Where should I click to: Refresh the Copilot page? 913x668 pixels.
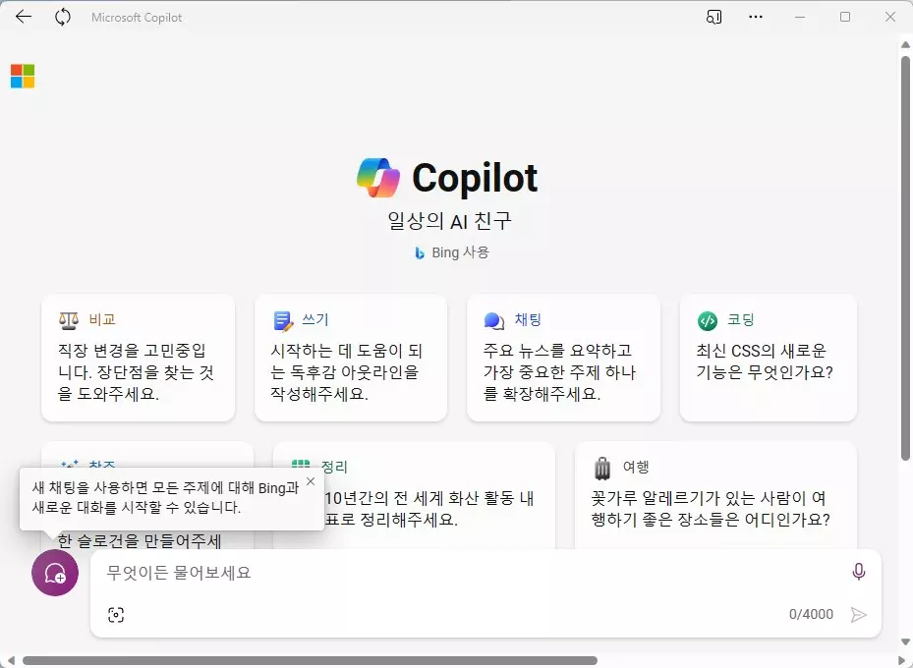click(x=63, y=17)
